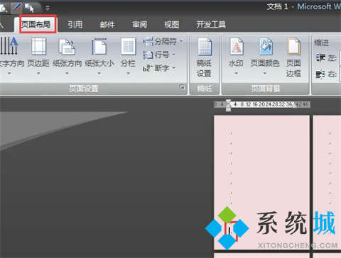Click the cursor-select icon in quick access toolbar
Image resolution: width=341 pixels, height=258 pixels.
tap(29, 8)
